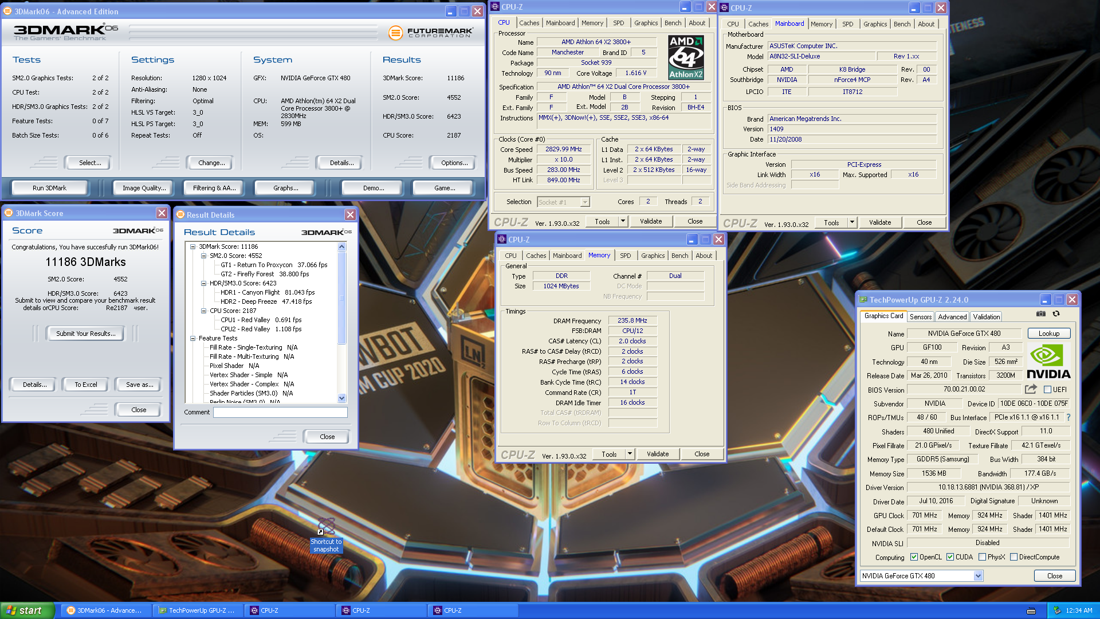Click the Change button under Settings

[x=211, y=163]
